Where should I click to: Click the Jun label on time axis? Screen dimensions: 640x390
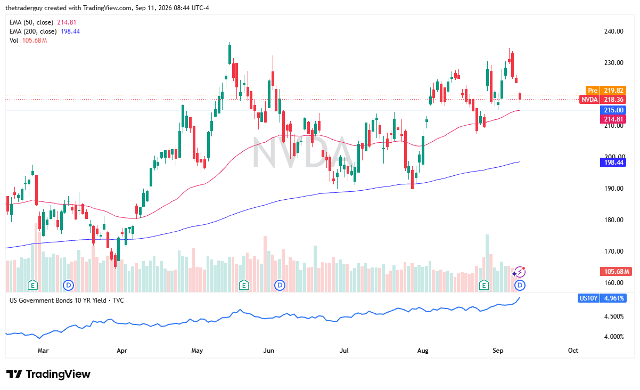click(269, 351)
